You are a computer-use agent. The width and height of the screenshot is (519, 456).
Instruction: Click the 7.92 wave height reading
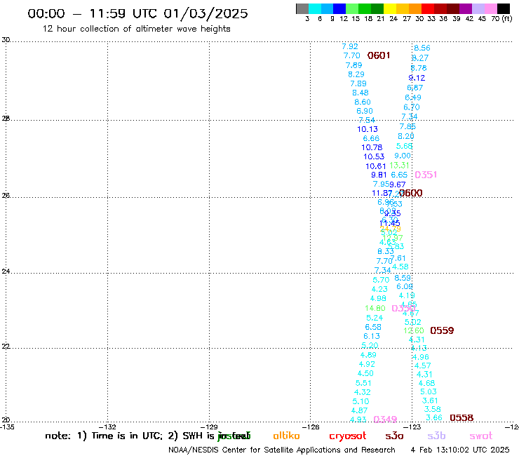pos(350,46)
